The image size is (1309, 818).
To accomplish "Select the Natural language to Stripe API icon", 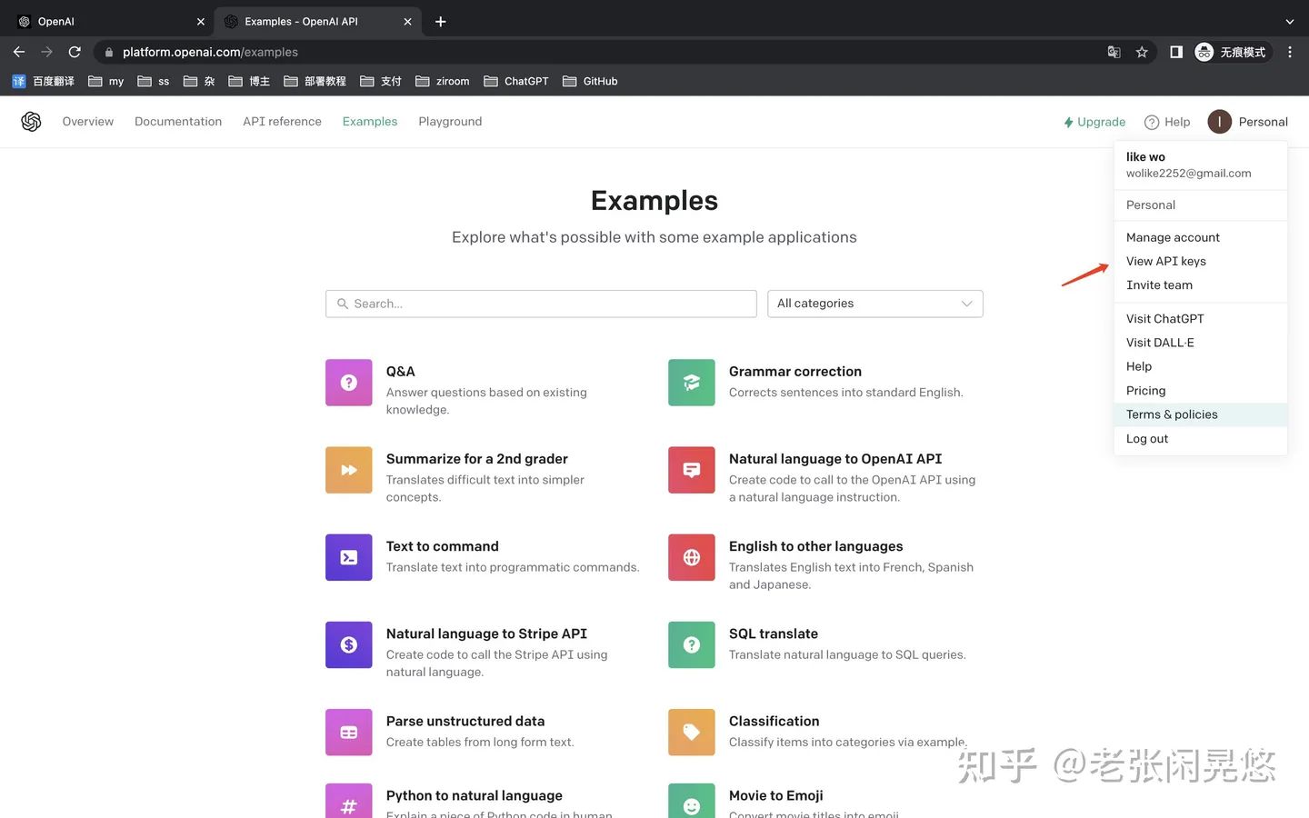I will tap(348, 644).
